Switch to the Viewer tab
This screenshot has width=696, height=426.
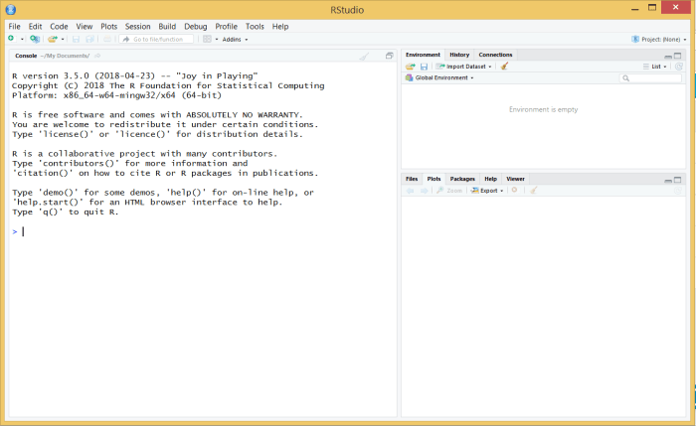pyautogui.click(x=515, y=179)
